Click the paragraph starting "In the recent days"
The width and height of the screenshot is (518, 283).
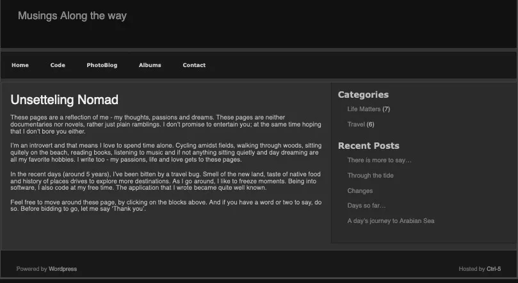click(165, 181)
